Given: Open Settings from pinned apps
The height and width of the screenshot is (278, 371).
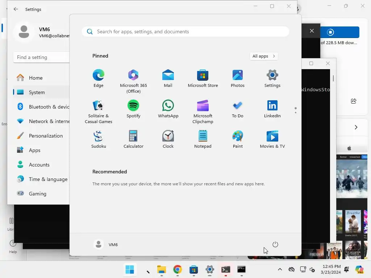Looking at the screenshot, I should [x=272, y=79].
